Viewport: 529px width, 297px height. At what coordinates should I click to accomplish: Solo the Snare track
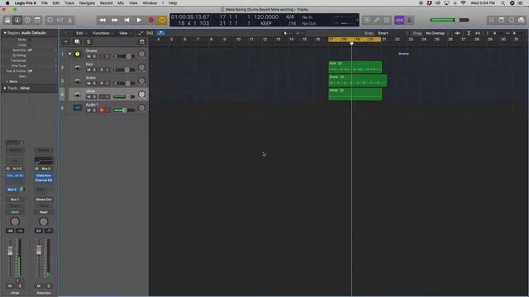pos(94,83)
